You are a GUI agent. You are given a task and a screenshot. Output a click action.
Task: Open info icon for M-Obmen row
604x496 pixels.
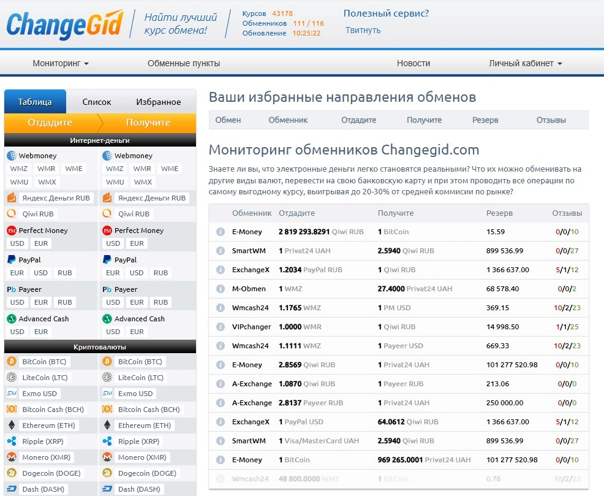point(221,289)
